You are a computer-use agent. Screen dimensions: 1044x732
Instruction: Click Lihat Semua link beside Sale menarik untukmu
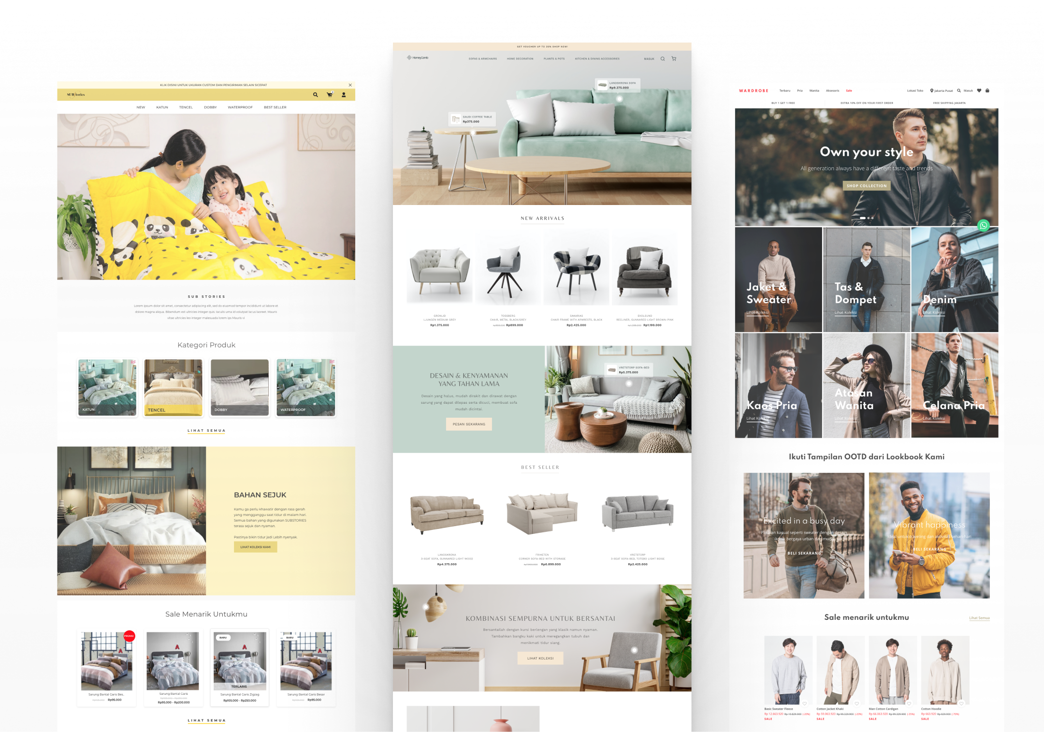[x=979, y=618]
